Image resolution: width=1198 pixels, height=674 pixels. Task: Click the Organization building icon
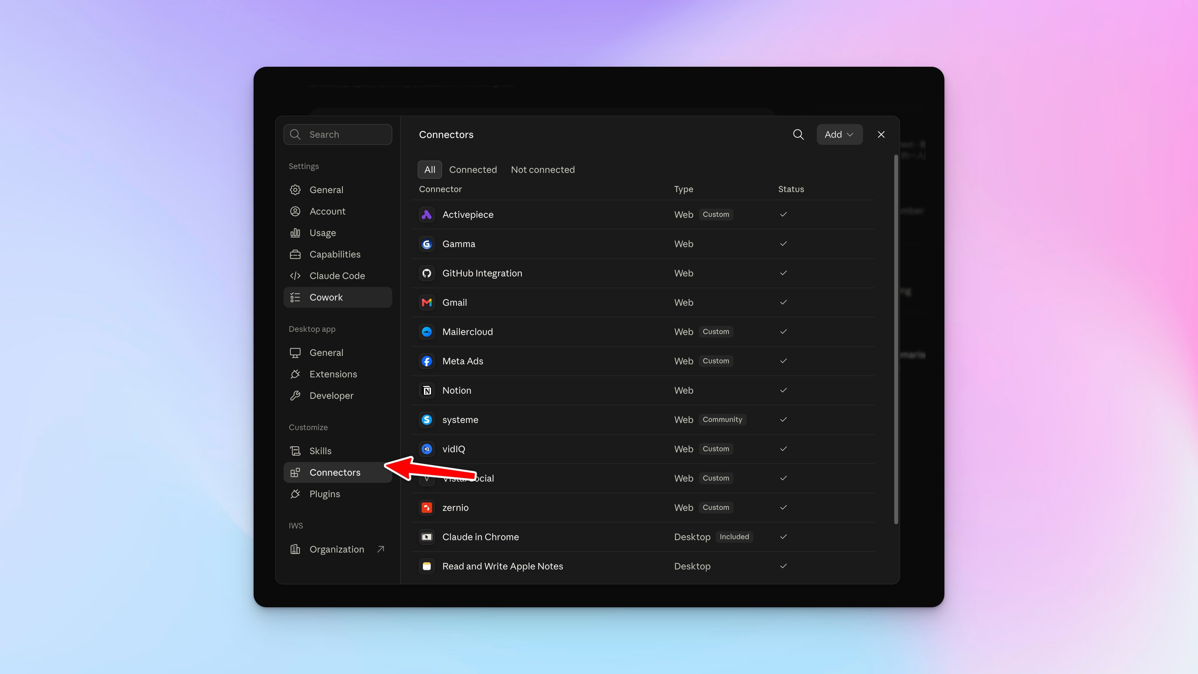pos(295,549)
